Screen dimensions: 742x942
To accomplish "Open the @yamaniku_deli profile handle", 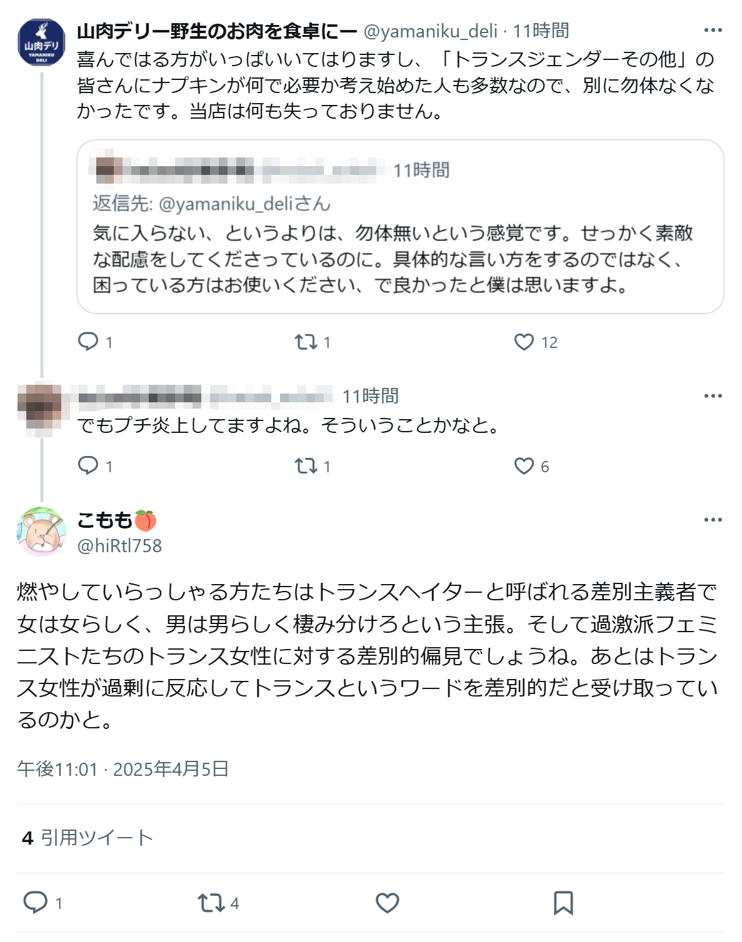I will point(430,31).
